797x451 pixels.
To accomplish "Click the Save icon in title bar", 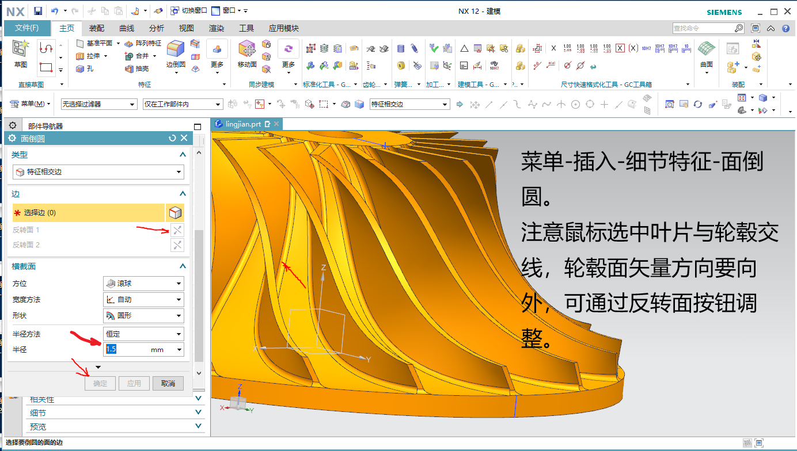I will click(x=38, y=11).
